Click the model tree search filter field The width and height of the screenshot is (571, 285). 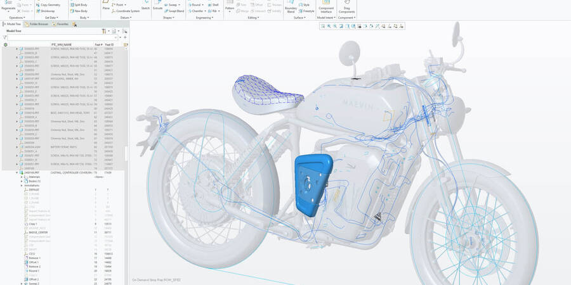click(x=62, y=37)
